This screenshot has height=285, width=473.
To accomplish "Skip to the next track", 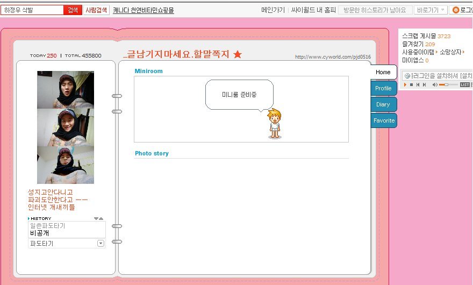I will [425, 85].
